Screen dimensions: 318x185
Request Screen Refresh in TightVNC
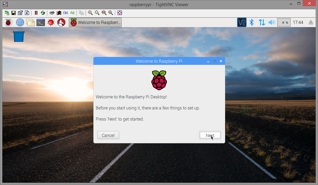coord(43,13)
